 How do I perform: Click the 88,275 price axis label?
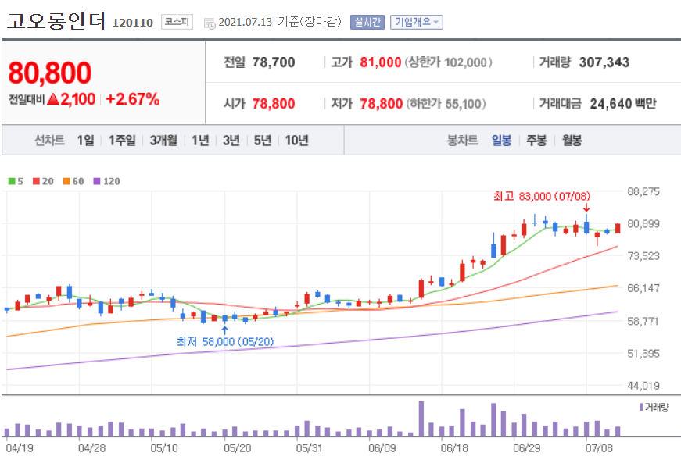[x=643, y=192]
